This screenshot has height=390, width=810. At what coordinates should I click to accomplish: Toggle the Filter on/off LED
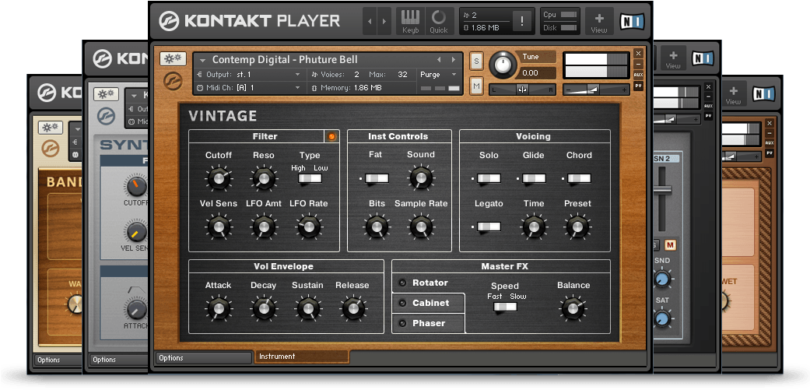(x=331, y=136)
